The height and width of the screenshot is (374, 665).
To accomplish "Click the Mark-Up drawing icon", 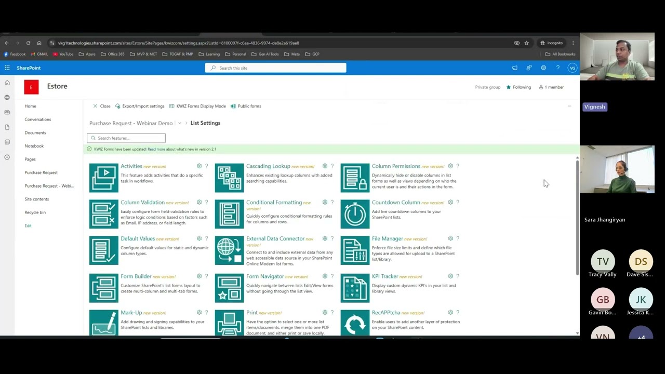I will tap(104, 323).
